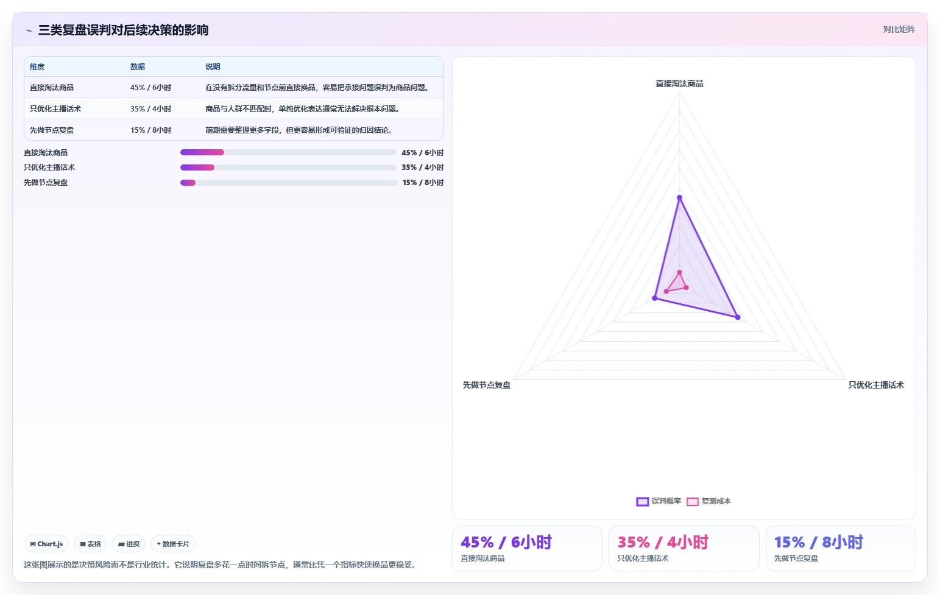Click purple radar point on 只优化主播话术 axis
The height and width of the screenshot is (595, 940).
tap(738, 317)
